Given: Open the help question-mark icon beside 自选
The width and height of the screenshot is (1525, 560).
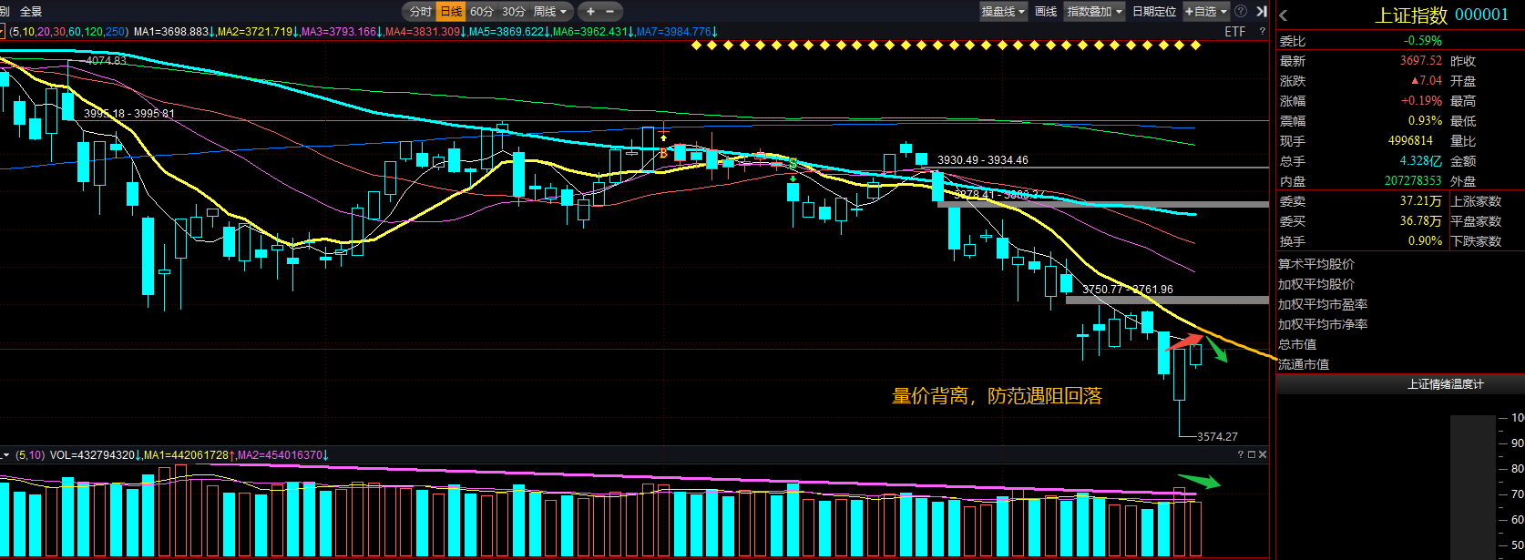Looking at the screenshot, I should point(1241,12).
